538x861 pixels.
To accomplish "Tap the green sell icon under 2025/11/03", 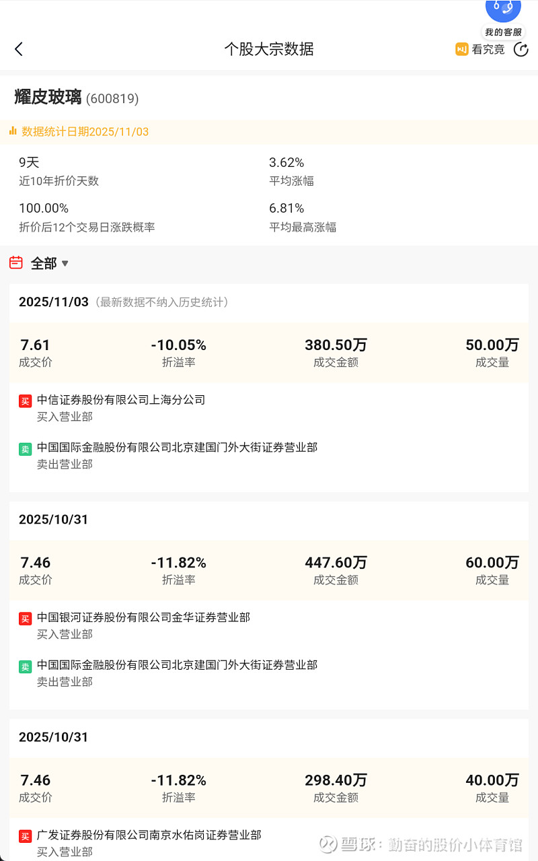I will (25, 449).
